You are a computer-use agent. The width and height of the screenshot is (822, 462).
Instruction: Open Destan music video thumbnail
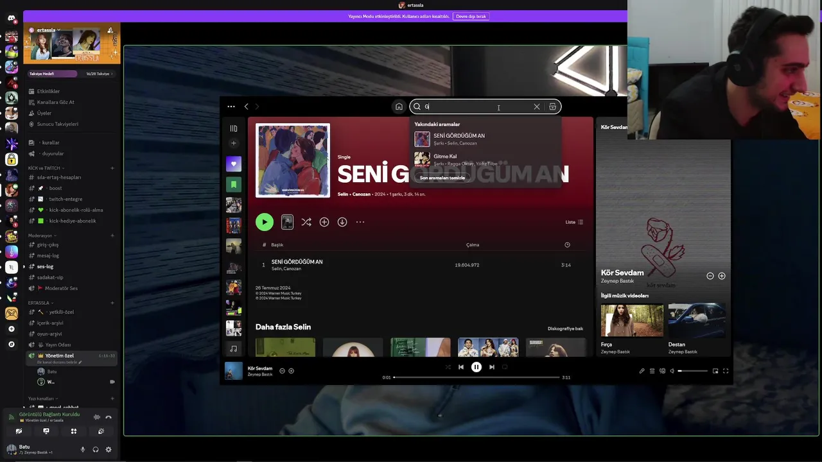click(x=697, y=320)
